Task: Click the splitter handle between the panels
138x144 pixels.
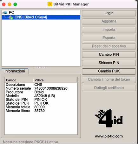Action: tap(41, 67)
